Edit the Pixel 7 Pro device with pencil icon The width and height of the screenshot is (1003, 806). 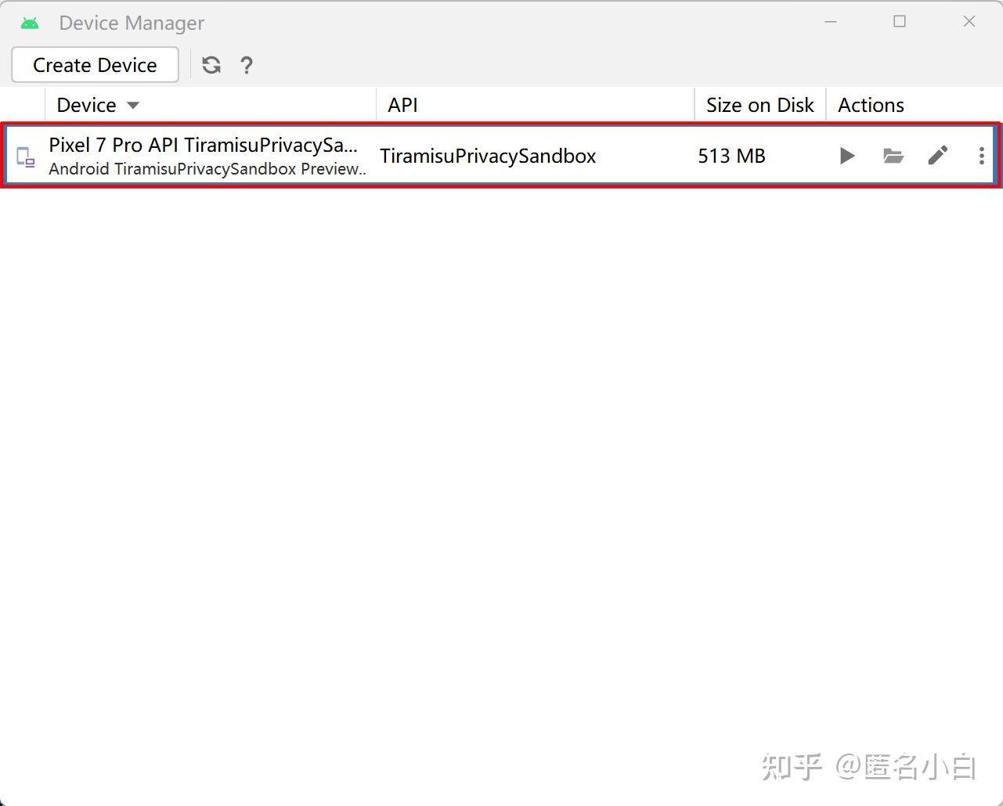click(938, 156)
